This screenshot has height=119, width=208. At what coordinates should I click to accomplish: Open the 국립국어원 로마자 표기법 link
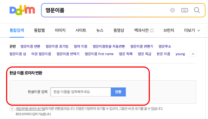[x=30, y=109]
